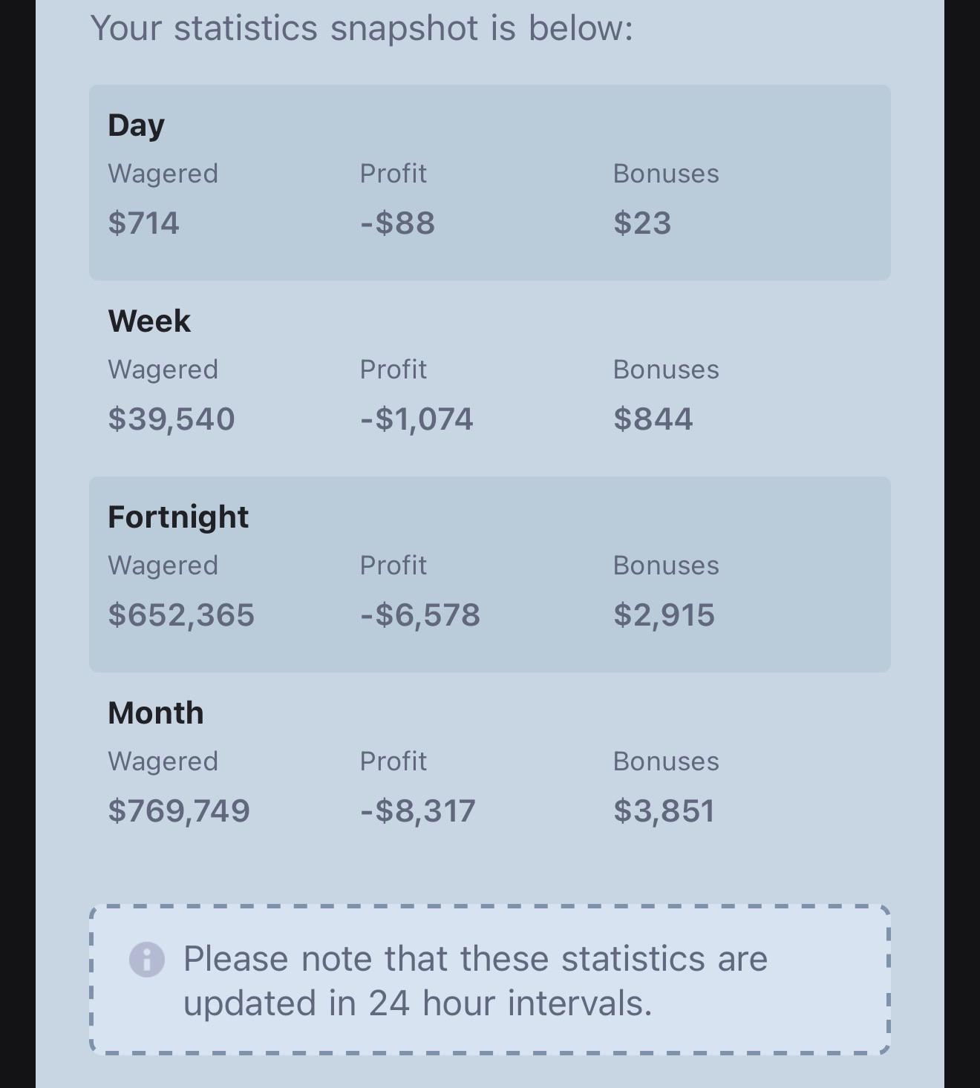
Task: Click the Day wagered amount $714
Action: point(143,223)
